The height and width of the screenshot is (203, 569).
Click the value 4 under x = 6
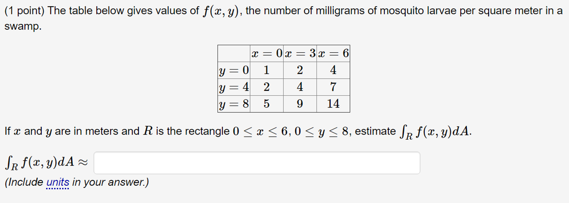point(333,71)
